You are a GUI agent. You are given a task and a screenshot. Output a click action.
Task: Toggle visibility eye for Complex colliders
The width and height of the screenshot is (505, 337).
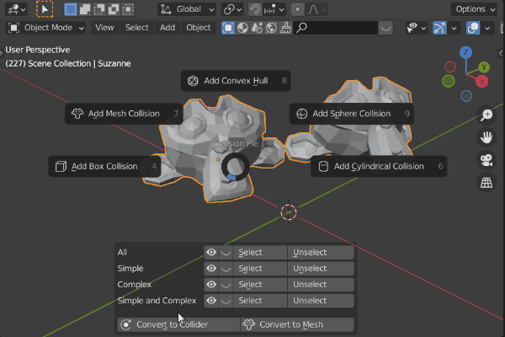210,285
